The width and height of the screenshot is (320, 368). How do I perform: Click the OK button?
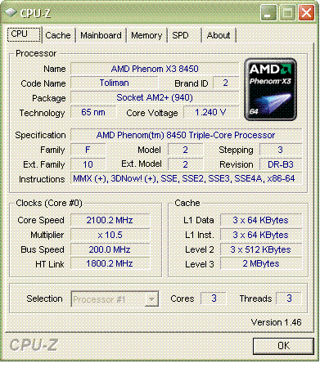pyautogui.click(x=283, y=346)
